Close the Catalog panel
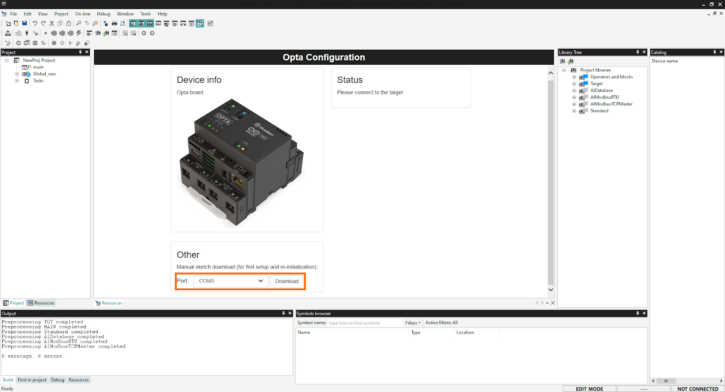The width and height of the screenshot is (725, 392). point(721,52)
